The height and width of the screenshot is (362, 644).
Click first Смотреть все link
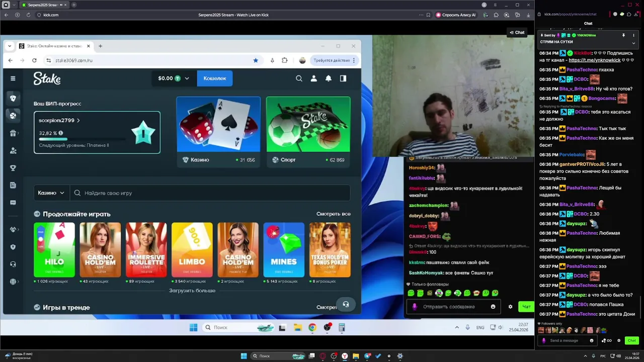tap(333, 214)
